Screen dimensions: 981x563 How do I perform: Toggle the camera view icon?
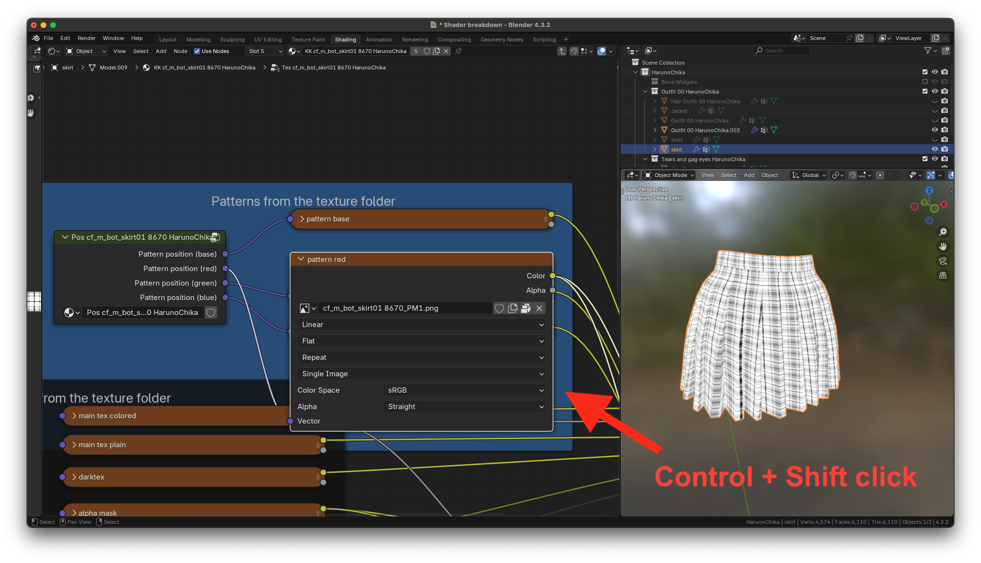coord(942,261)
